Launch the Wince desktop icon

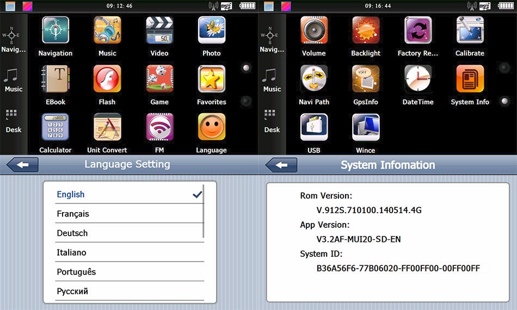click(x=366, y=127)
